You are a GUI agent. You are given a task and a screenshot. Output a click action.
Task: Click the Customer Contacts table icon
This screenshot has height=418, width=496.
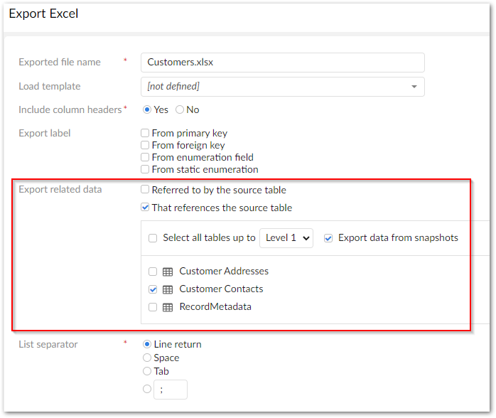point(168,289)
